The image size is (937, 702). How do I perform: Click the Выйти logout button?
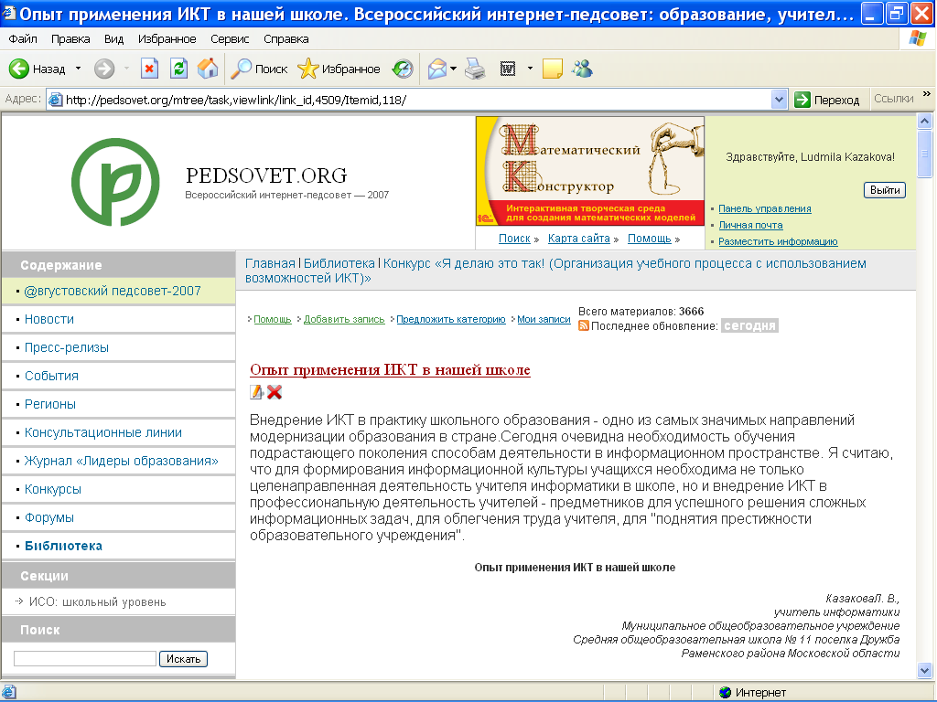click(885, 190)
